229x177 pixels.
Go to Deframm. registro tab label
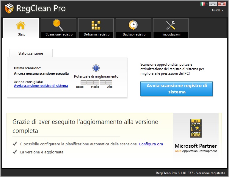(x=97, y=34)
